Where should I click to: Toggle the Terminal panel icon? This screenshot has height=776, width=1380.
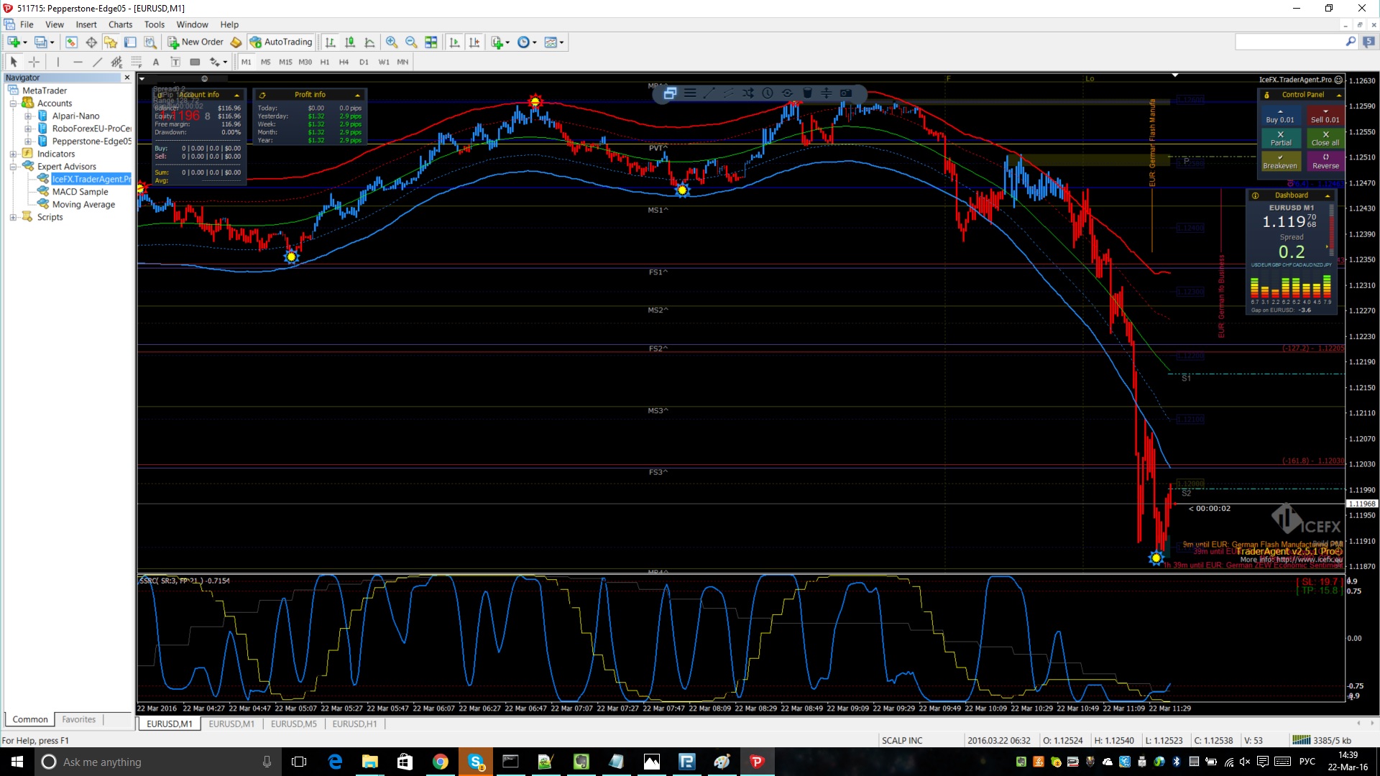click(x=130, y=42)
